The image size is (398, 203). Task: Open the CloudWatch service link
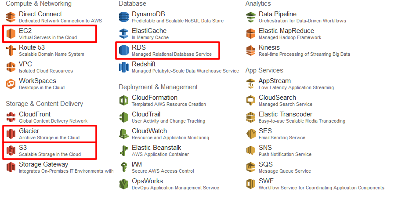[x=149, y=131]
